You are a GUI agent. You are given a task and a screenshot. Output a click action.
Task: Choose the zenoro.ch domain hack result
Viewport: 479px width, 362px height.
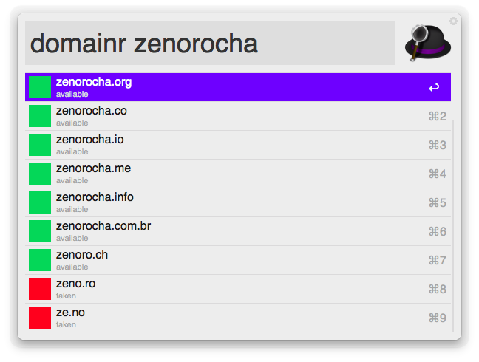point(238,260)
